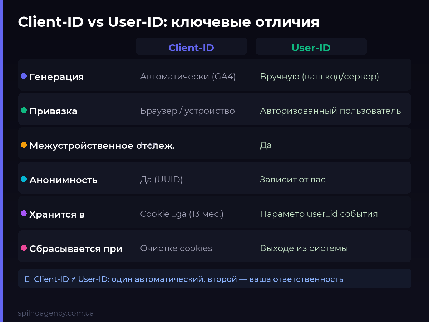
Task: Select the Межустройственное отслеж. row label
Action: pyautogui.click(x=102, y=146)
